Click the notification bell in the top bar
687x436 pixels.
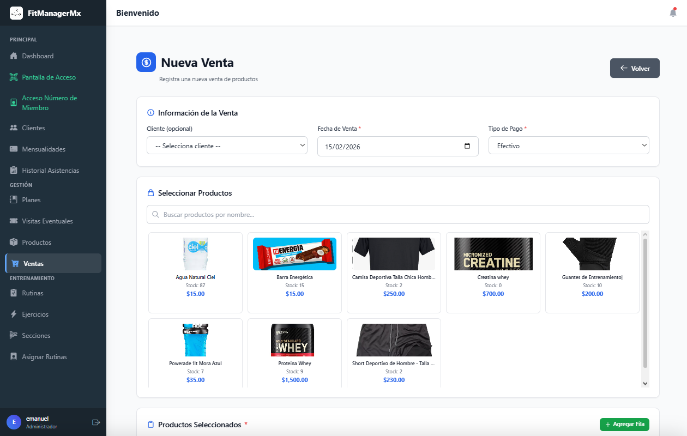click(673, 13)
